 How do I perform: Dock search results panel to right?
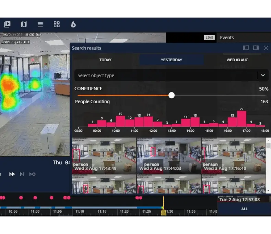point(256,48)
